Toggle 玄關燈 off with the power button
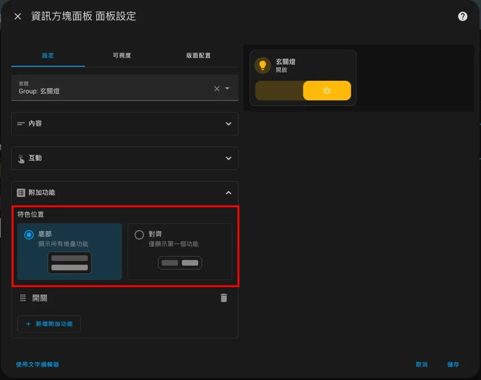Image resolution: width=481 pixels, height=380 pixels. click(327, 90)
